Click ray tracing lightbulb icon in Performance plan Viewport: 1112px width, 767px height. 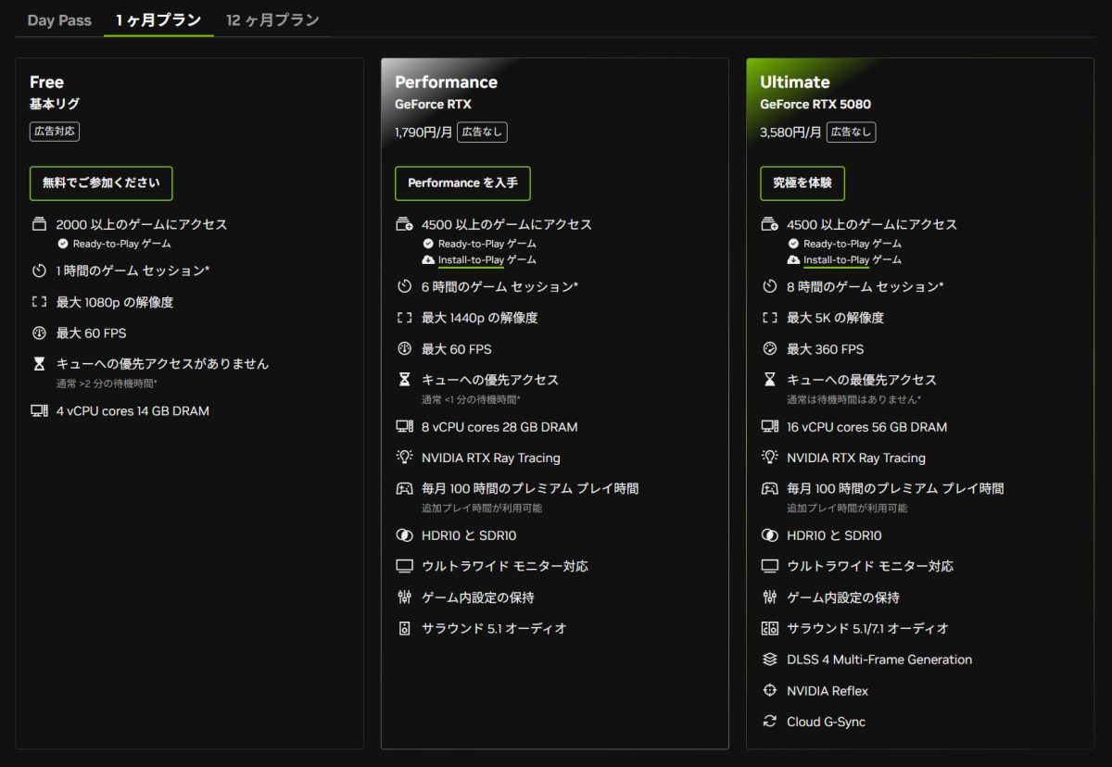pyautogui.click(x=404, y=458)
